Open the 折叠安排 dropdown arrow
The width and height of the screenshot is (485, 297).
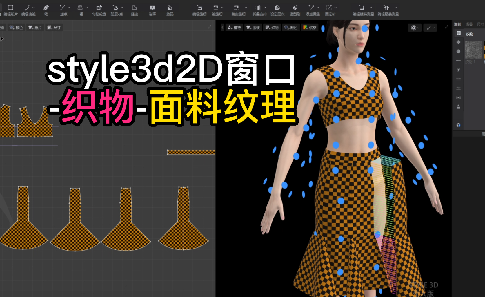point(265,8)
